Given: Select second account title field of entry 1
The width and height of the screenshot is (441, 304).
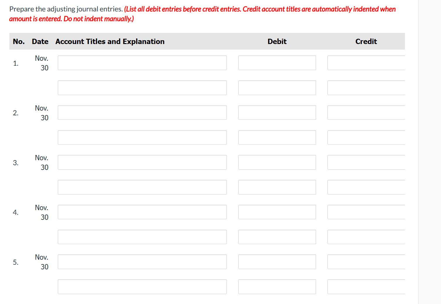Looking at the screenshot, I should pyautogui.click(x=142, y=88).
